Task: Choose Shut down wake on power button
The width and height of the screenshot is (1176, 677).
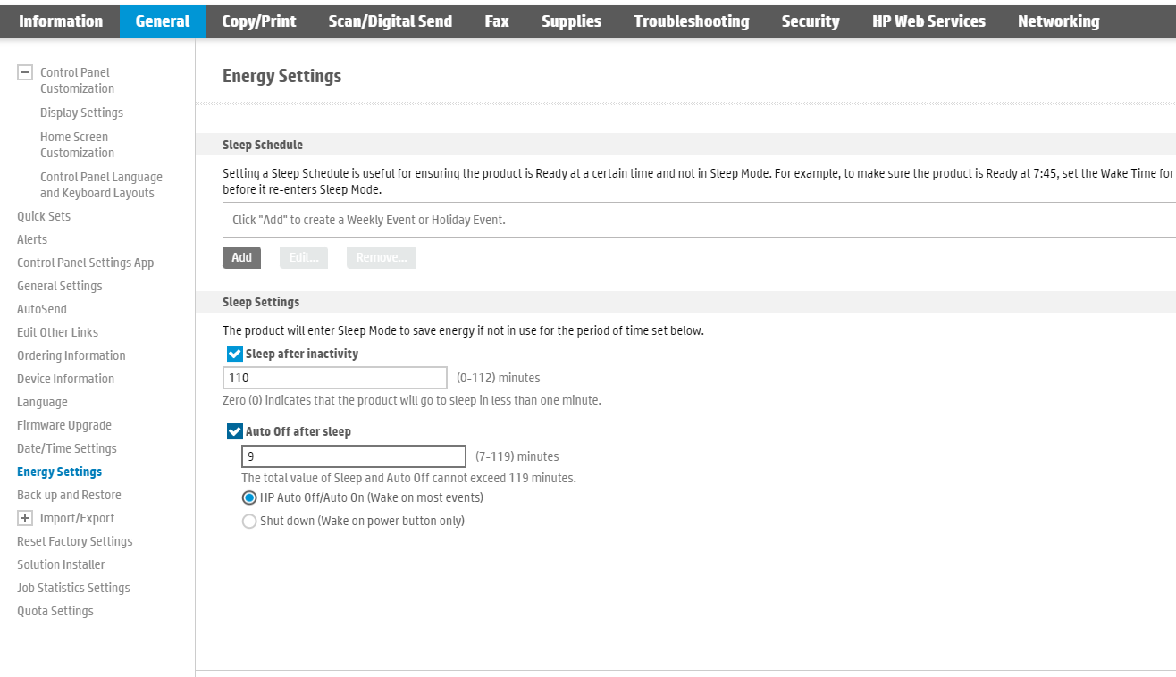Action: click(250, 521)
